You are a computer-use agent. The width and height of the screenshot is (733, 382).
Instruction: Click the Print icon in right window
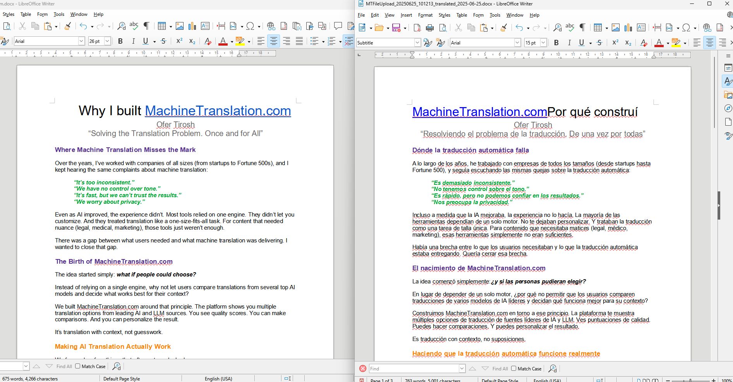tap(430, 28)
